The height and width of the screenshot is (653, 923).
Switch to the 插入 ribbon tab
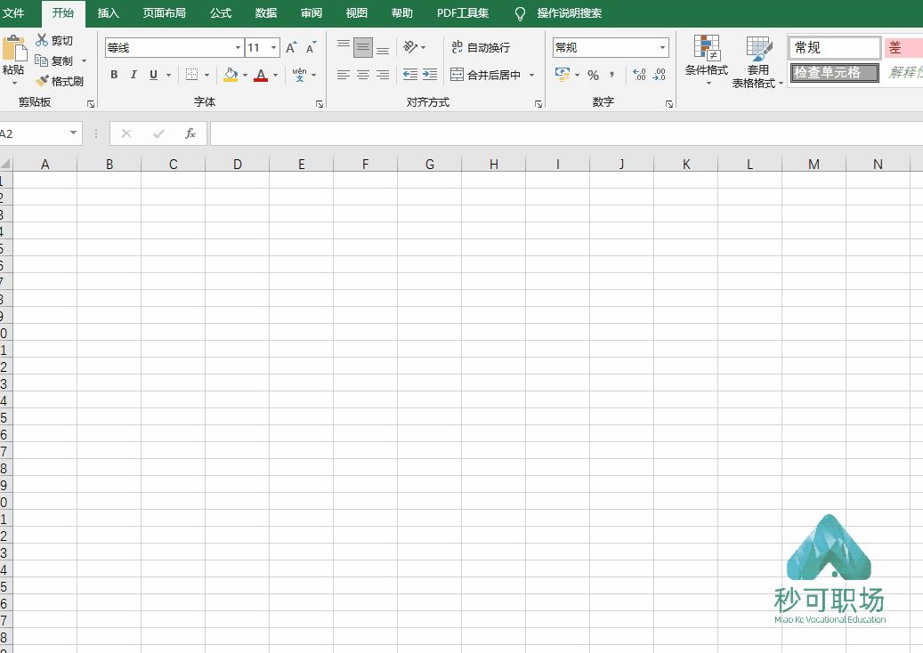point(108,13)
